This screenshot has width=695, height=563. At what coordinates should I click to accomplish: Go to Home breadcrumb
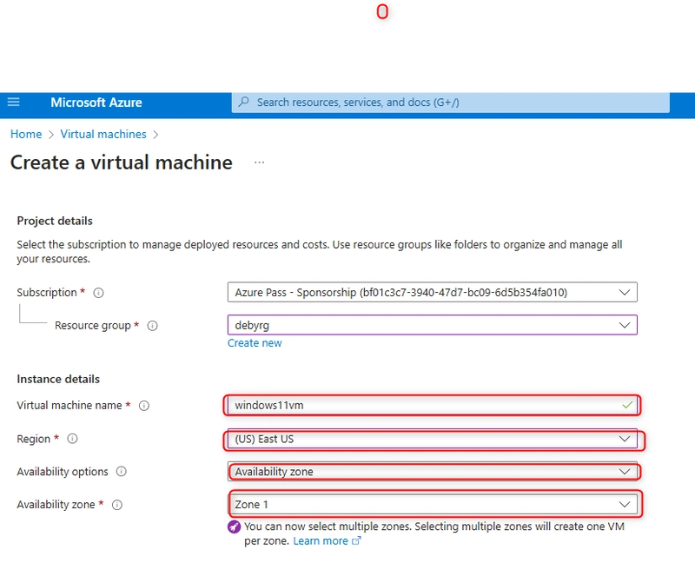click(26, 134)
